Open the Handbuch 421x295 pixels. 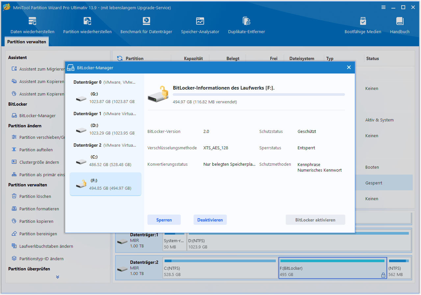coord(400,26)
